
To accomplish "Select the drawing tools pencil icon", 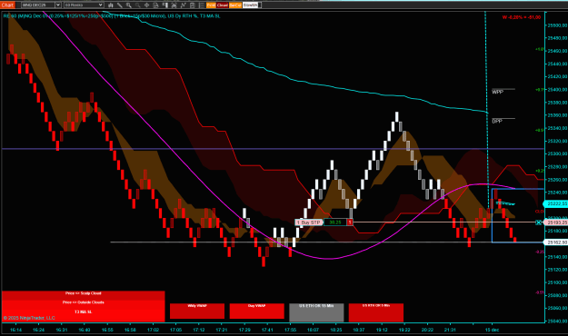I will 120,5.
